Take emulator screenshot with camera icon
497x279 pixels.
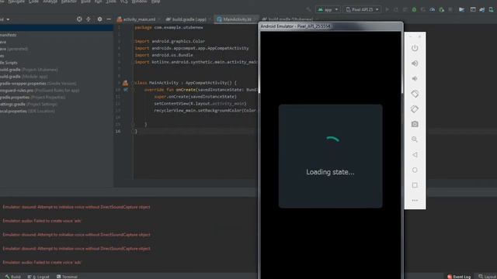coord(415,124)
